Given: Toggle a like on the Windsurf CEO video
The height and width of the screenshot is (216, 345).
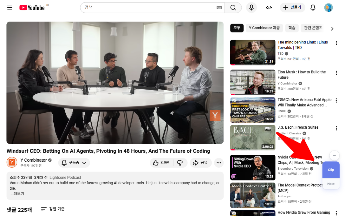Looking at the screenshot, I should [x=157, y=163].
